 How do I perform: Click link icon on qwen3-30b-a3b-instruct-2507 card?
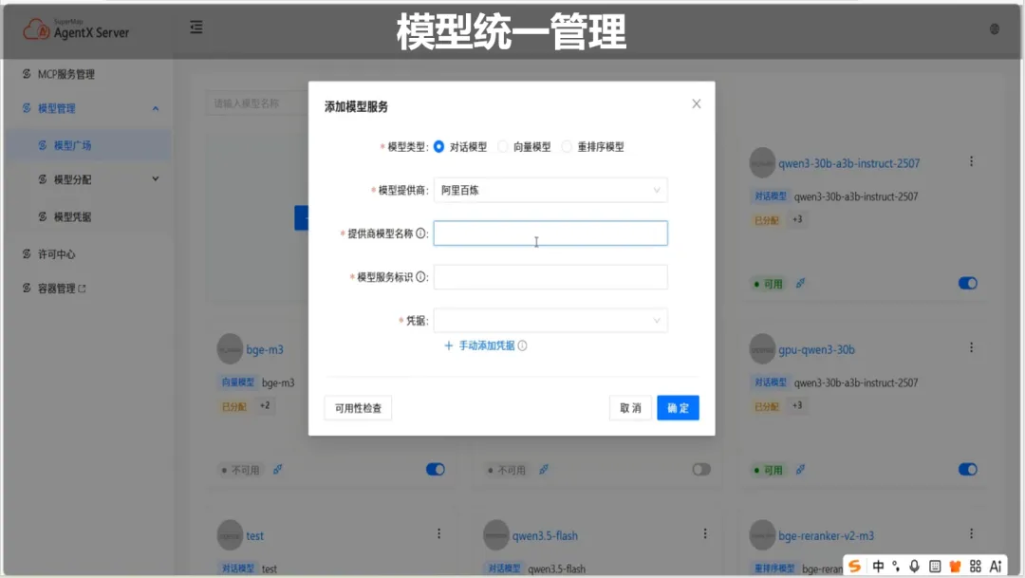(800, 283)
